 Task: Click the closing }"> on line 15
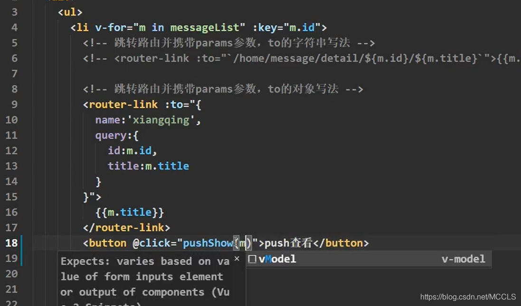coord(92,197)
